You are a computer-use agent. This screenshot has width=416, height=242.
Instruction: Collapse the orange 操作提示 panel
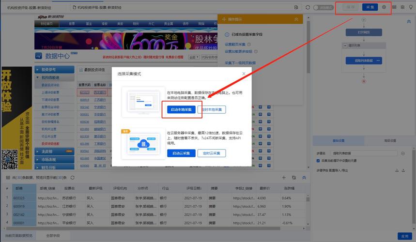[x=296, y=19]
